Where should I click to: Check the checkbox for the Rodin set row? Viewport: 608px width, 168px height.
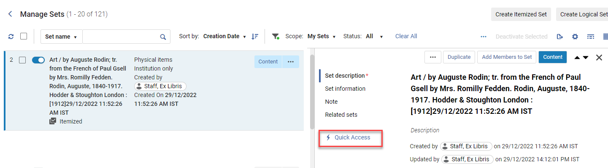click(x=23, y=60)
